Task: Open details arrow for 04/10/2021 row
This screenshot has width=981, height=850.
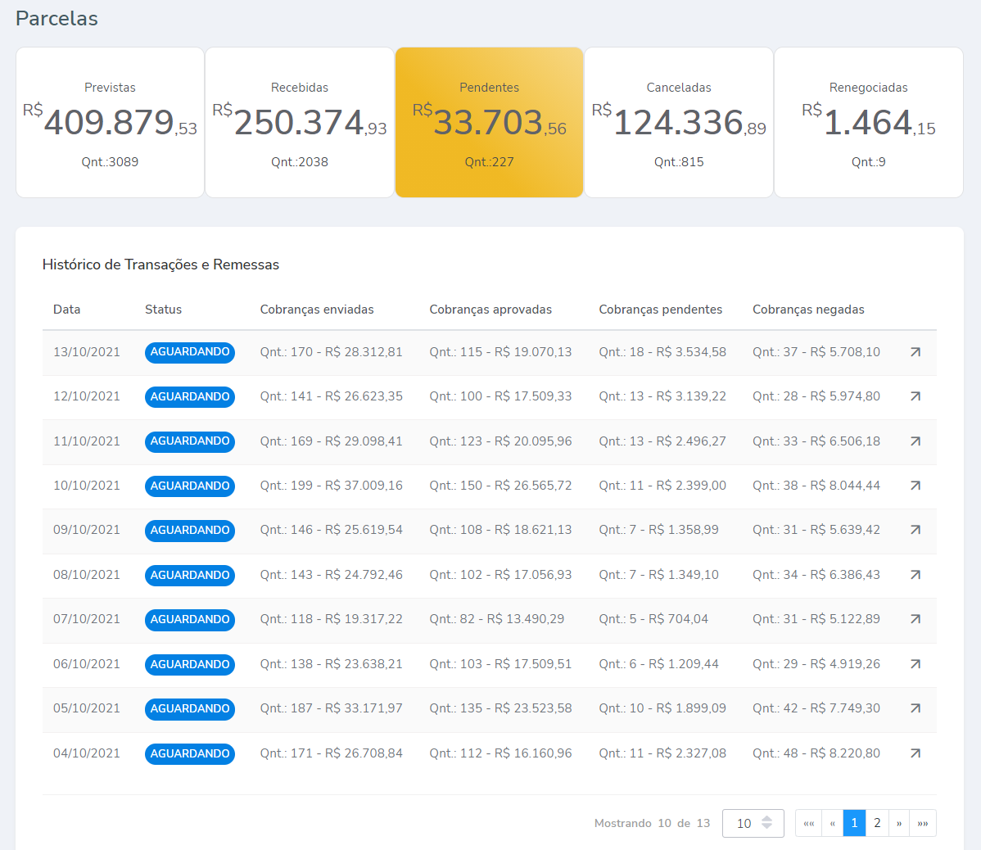Action: click(915, 753)
